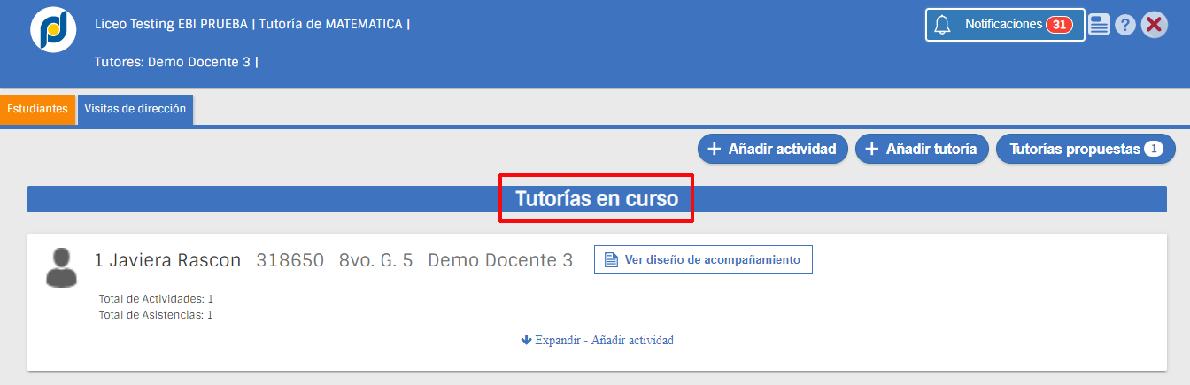Switch to the Estudiantes tab
This screenshot has width=1190, height=385.
(x=37, y=109)
